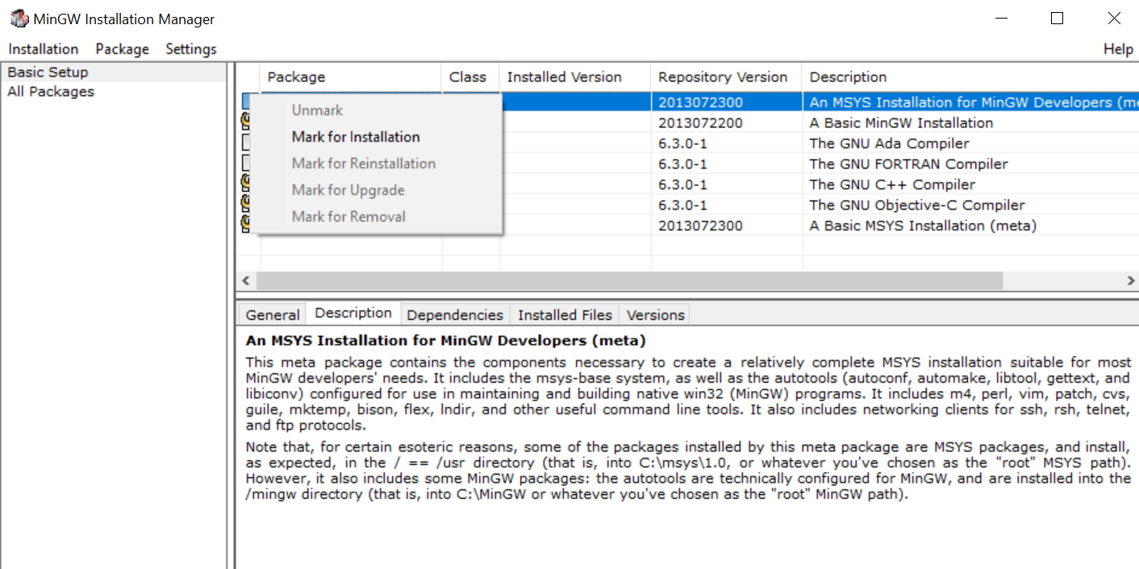
Task: Sort by the Class column header
Action: tap(470, 77)
